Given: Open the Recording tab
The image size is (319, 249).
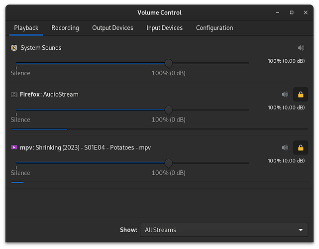Looking at the screenshot, I should pyautogui.click(x=65, y=28).
